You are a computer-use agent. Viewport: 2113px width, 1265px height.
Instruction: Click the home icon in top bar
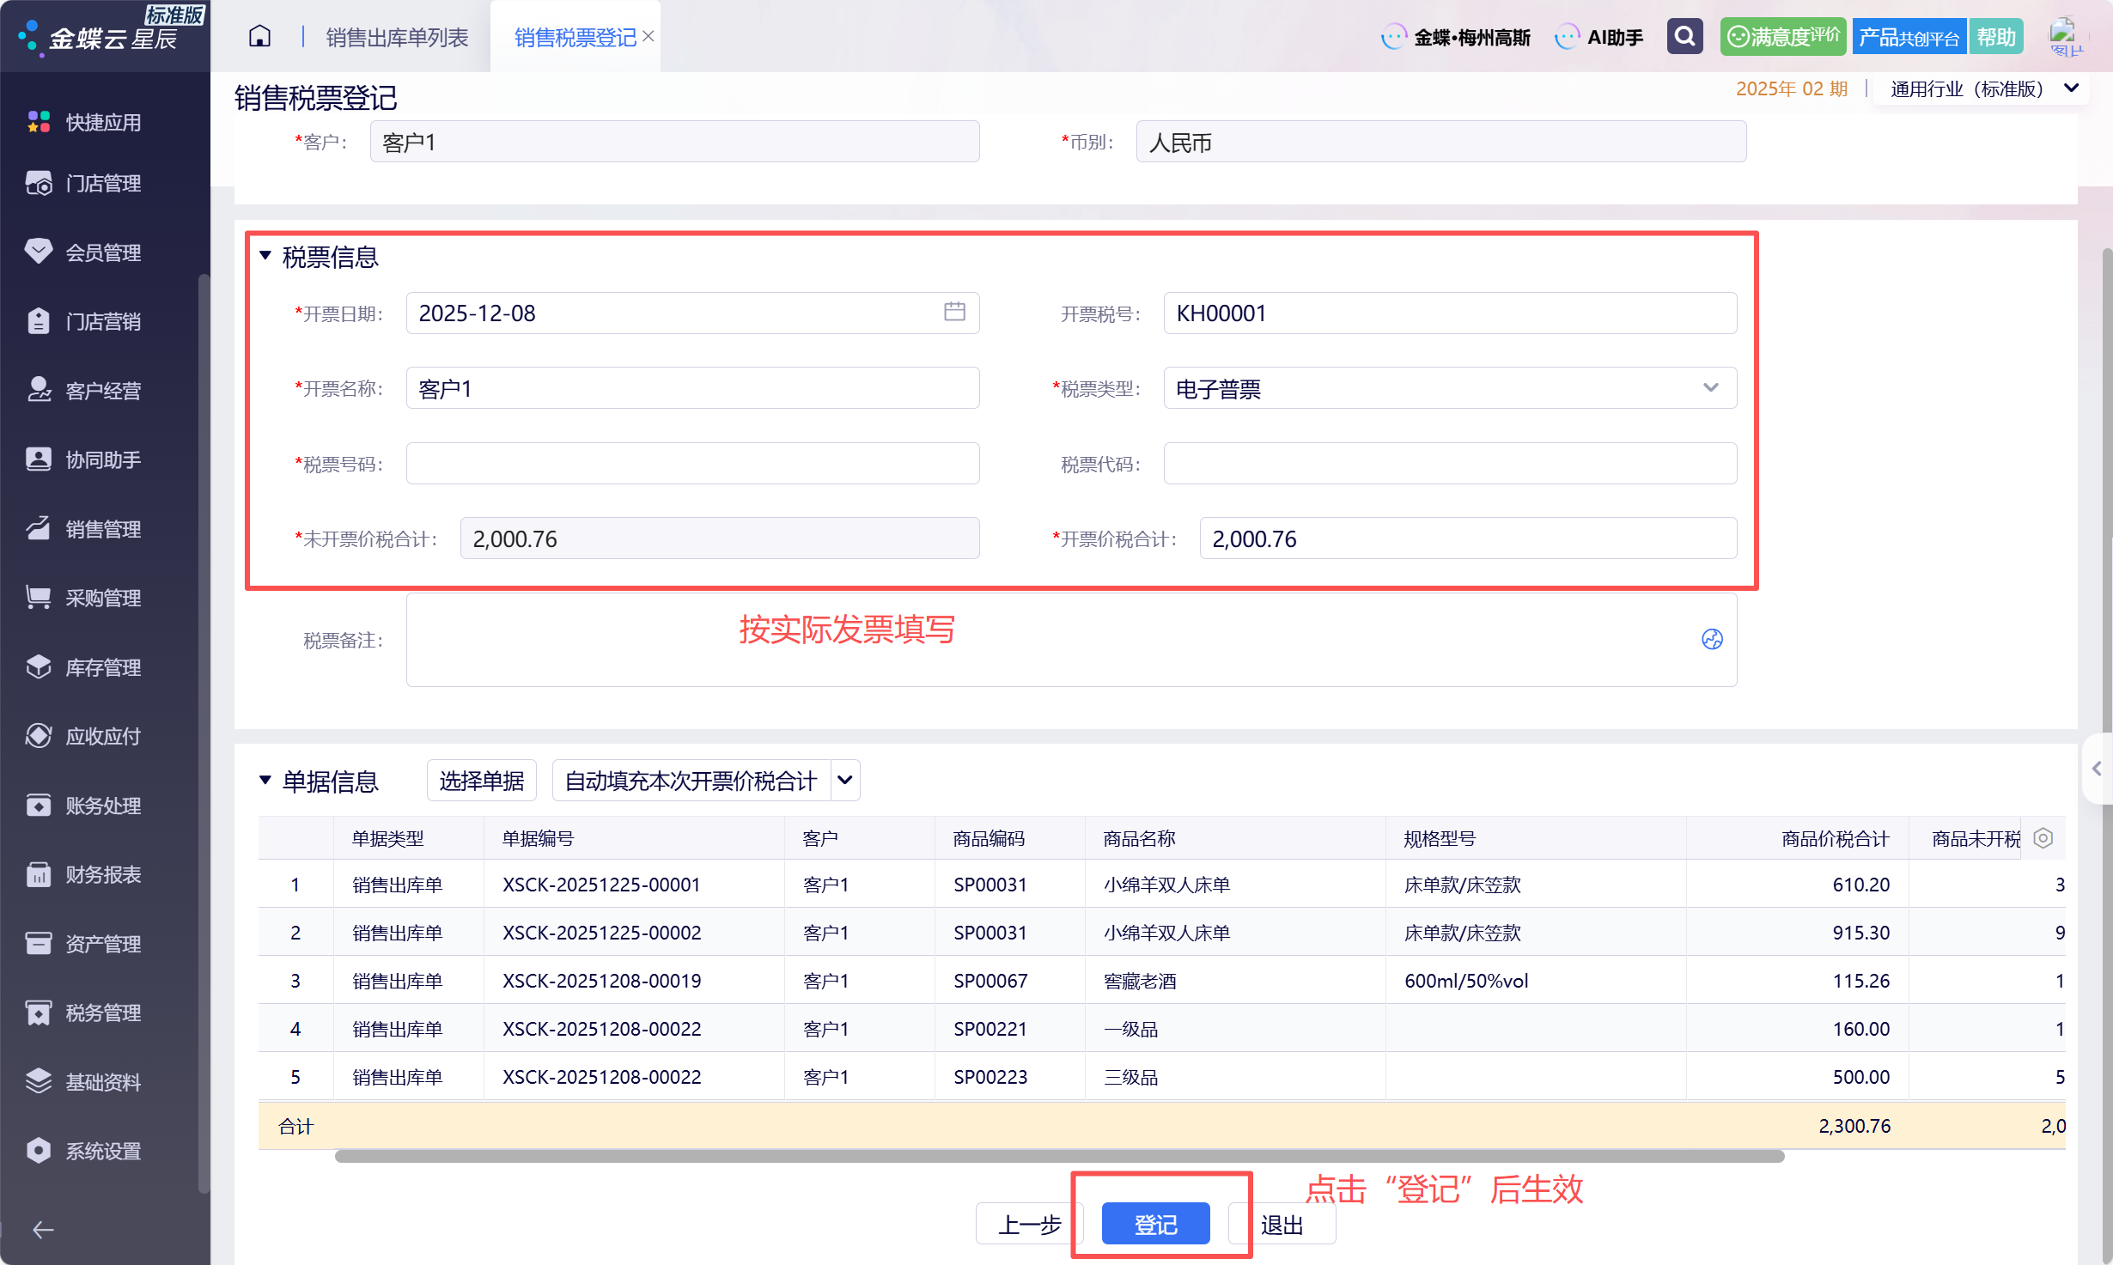coord(259,36)
